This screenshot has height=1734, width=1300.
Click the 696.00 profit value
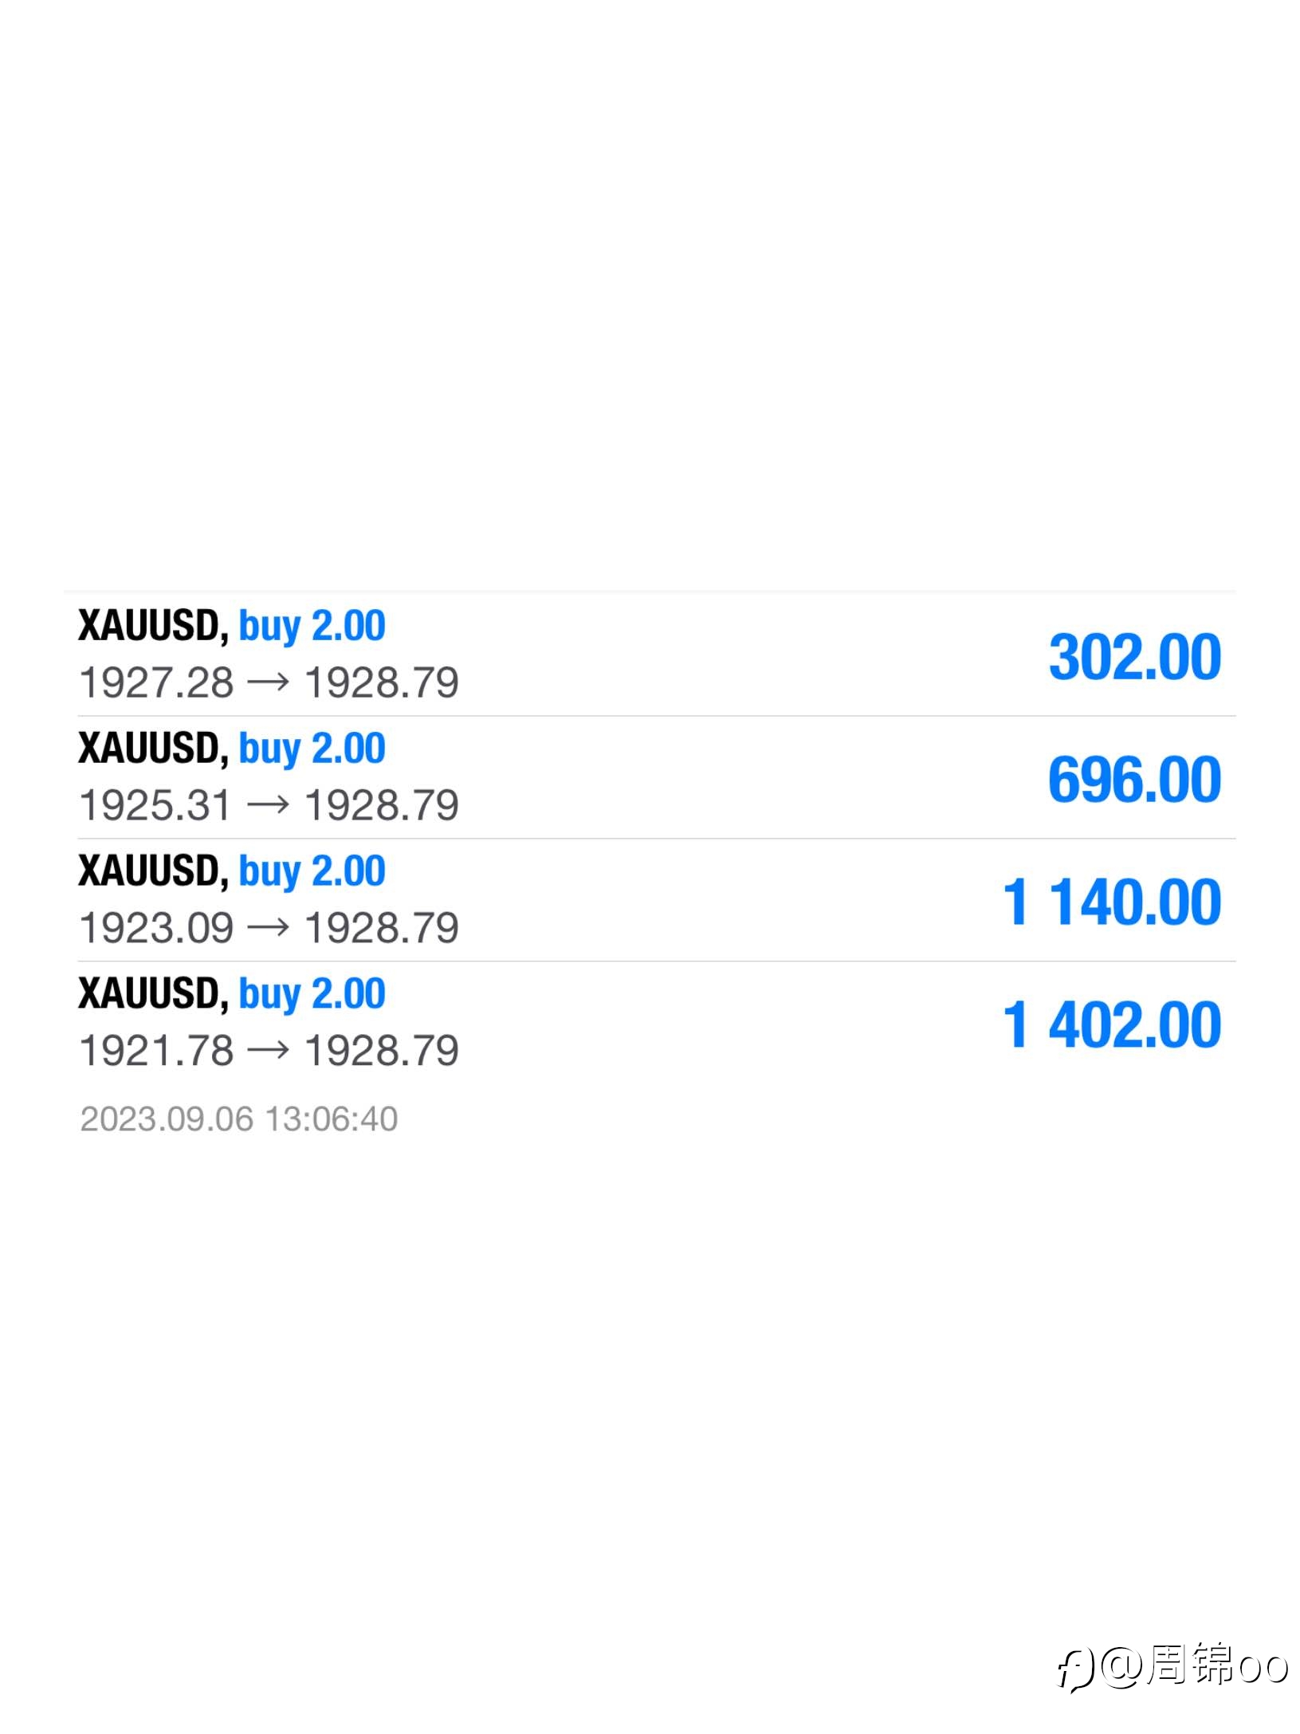click(1134, 780)
